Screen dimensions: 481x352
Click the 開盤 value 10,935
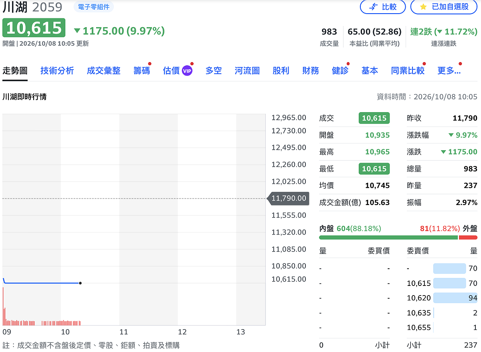[377, 135]
